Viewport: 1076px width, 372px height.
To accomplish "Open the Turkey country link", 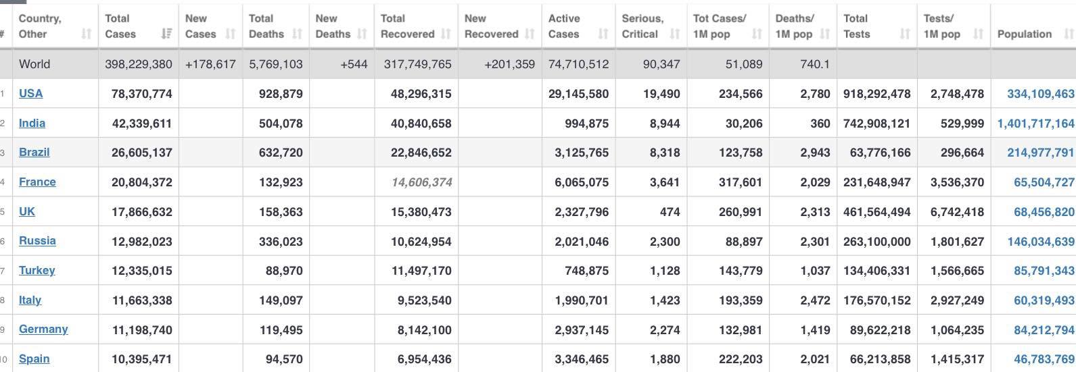I will pos(37,270).
